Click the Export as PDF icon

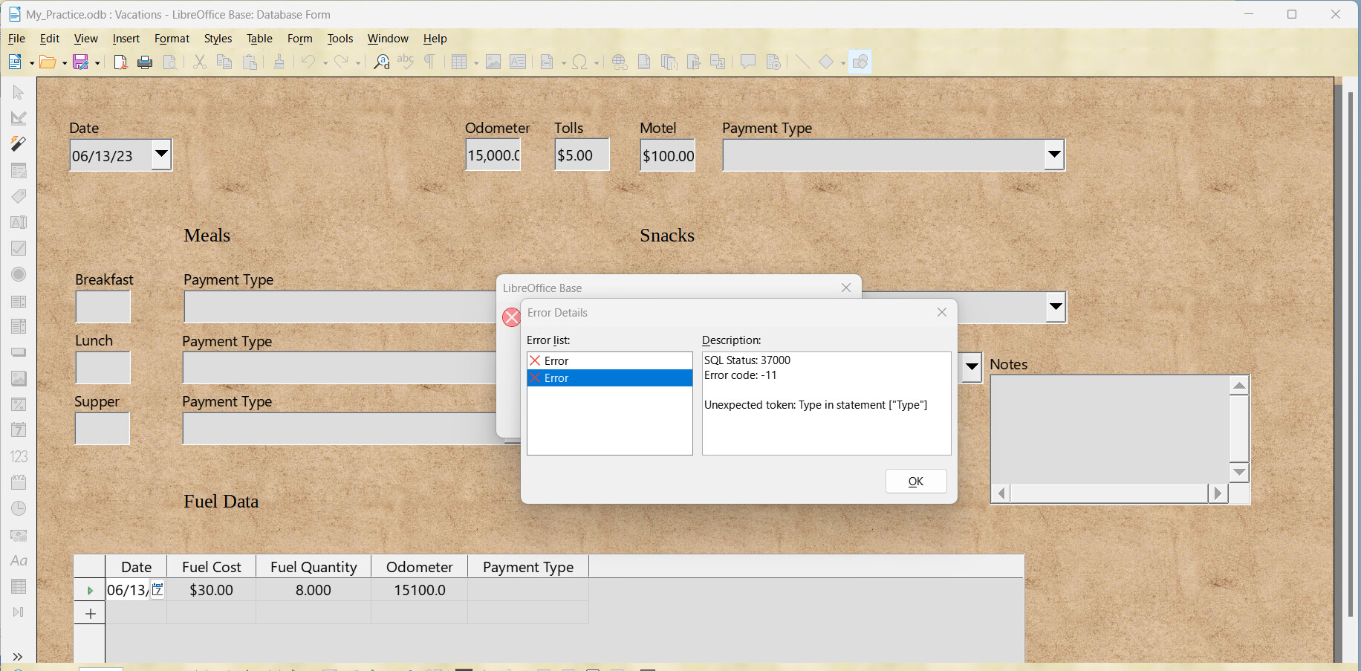[120, 62]
